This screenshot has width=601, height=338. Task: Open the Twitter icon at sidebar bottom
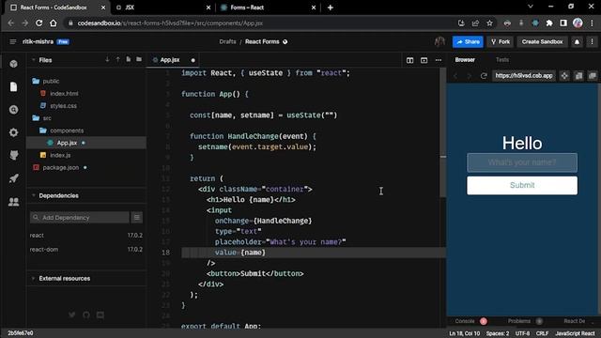[x=71, y=315]
